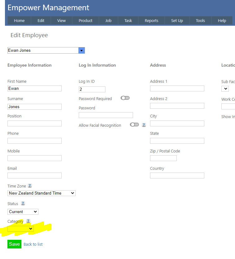Screen dimensions: 235x259
Task: Open the Ewan Jones employee selector dropdown
Action: coord(82,50)
